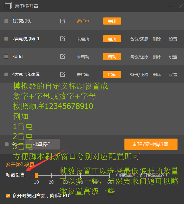The image size is (184, 204).
Task: Edit name of 1打死打伤 instance
Action: (x=63, y=21)
